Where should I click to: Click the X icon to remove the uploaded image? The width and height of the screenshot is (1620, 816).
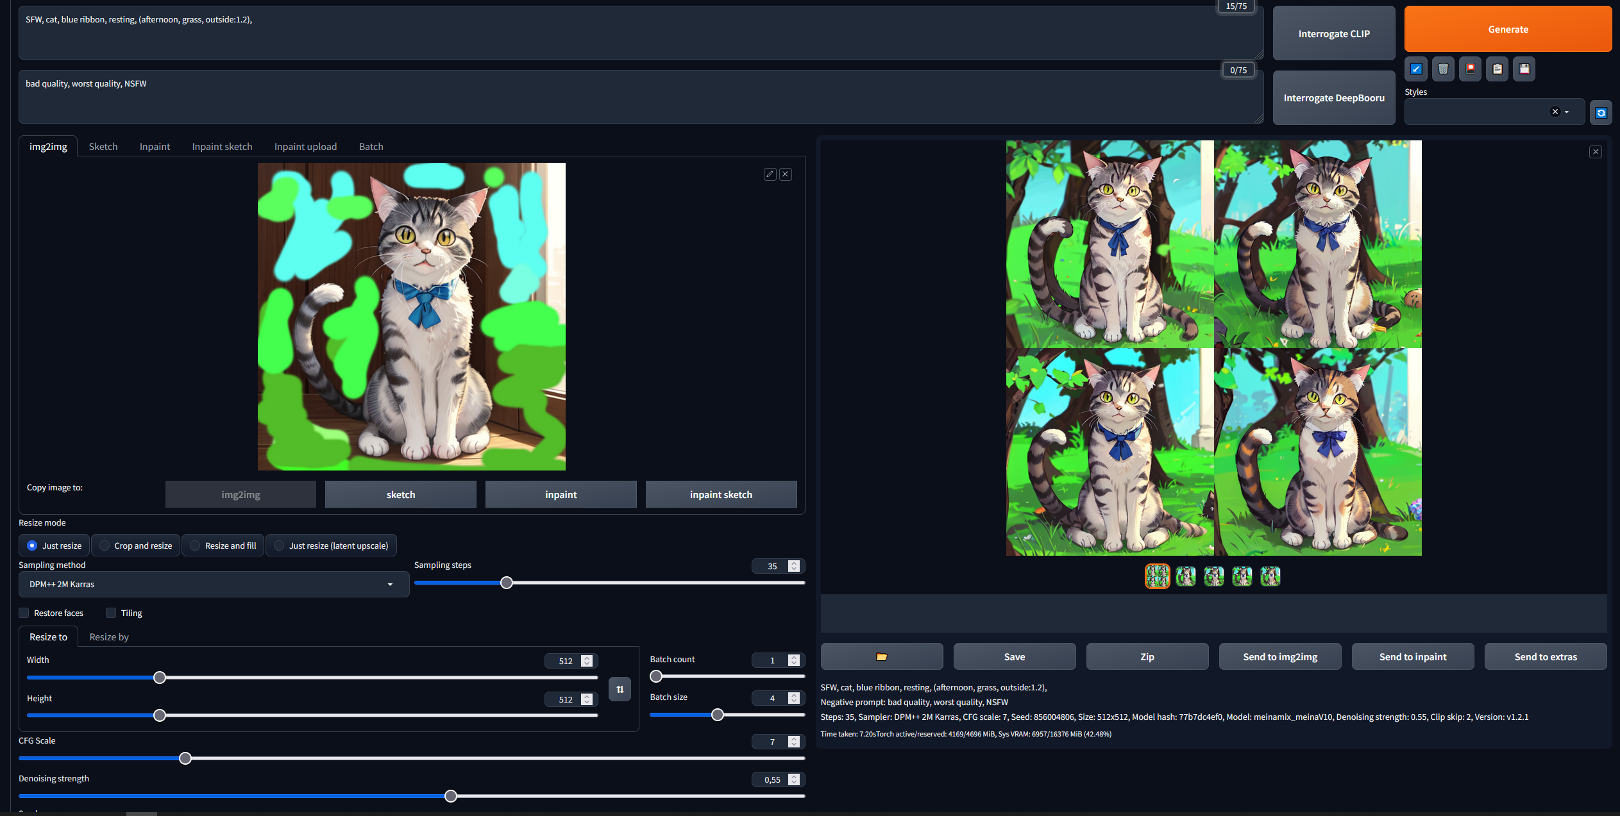[786, 174]
